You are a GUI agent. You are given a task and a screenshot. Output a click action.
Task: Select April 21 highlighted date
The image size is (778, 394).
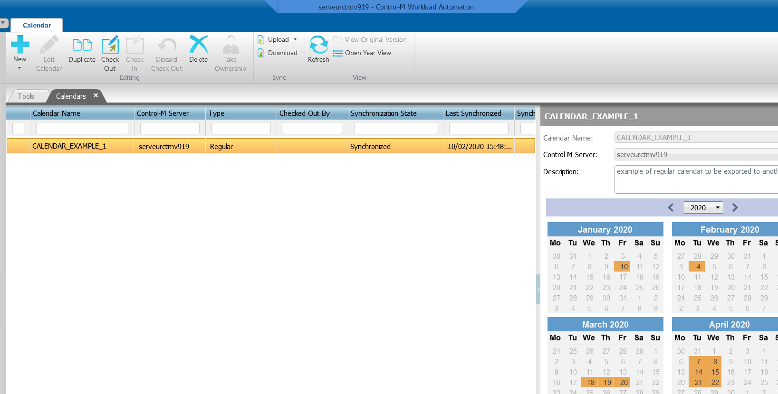(698, 382)
